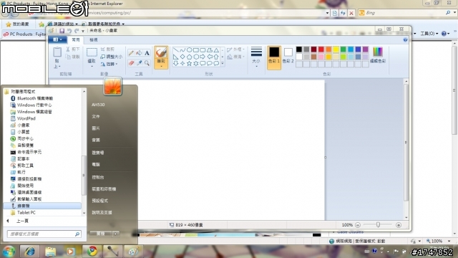This screenshot has height=258, width=458.
Task: Open Customize Quick Access Toolbar arrow in Paint
Action: (x=83, y=31)
